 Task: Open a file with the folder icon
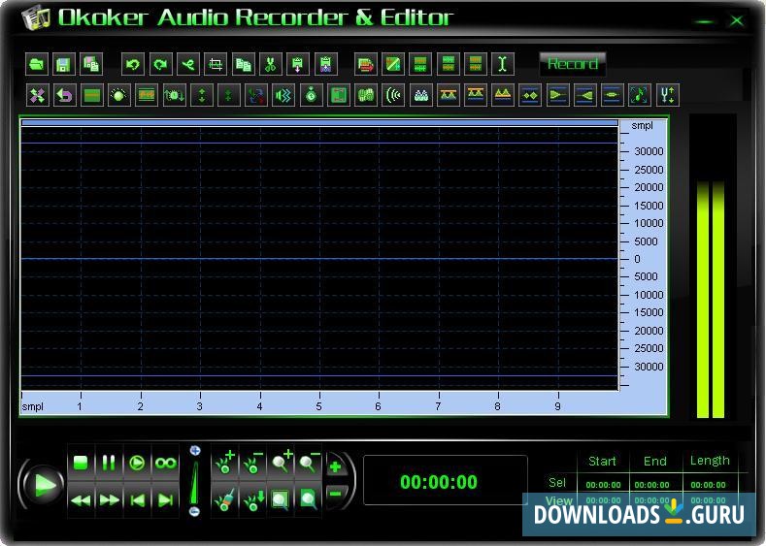[37, 64]
